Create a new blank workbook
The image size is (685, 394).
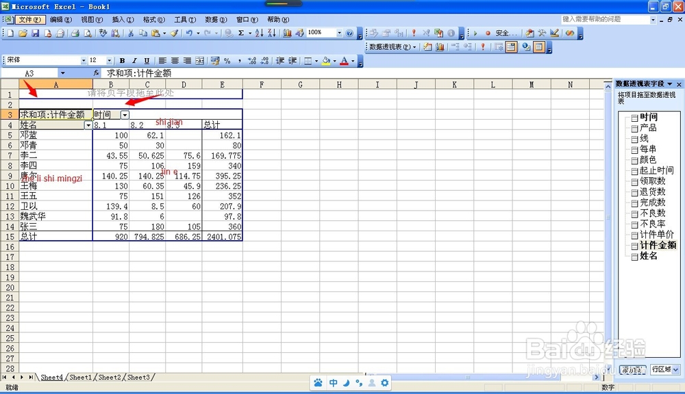click(x=10, y=33)
